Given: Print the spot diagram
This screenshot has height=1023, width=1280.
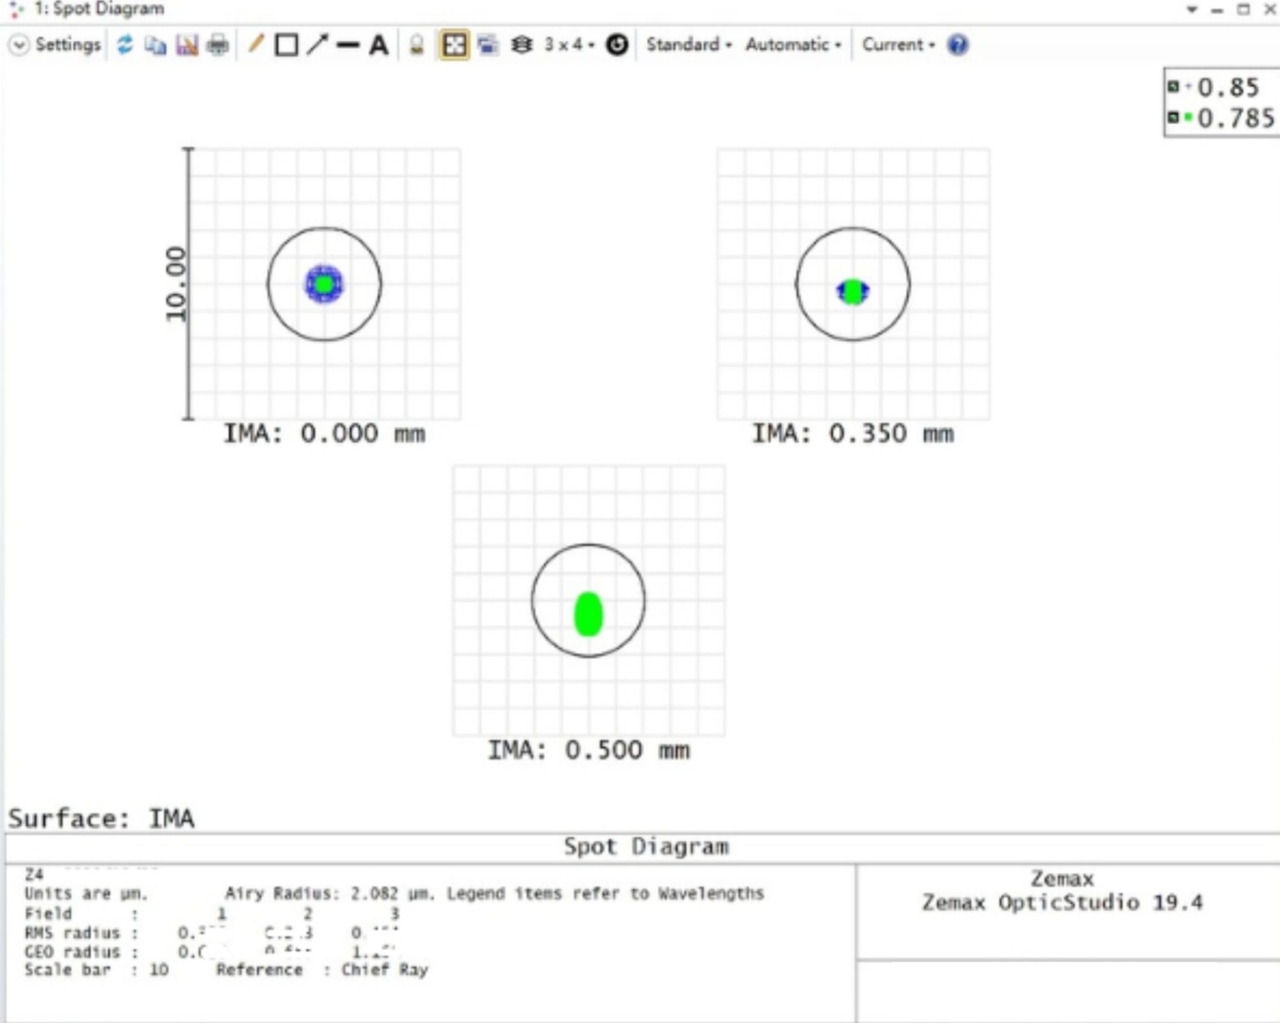Looking at the screenshot, I should pyautogui.click(x=216, y=44).
